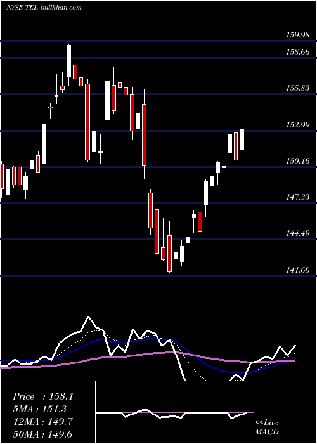This screenshot has width=317, height=444.
Task: Click the 141.66 price level label
Action: [x=298, y=270]
